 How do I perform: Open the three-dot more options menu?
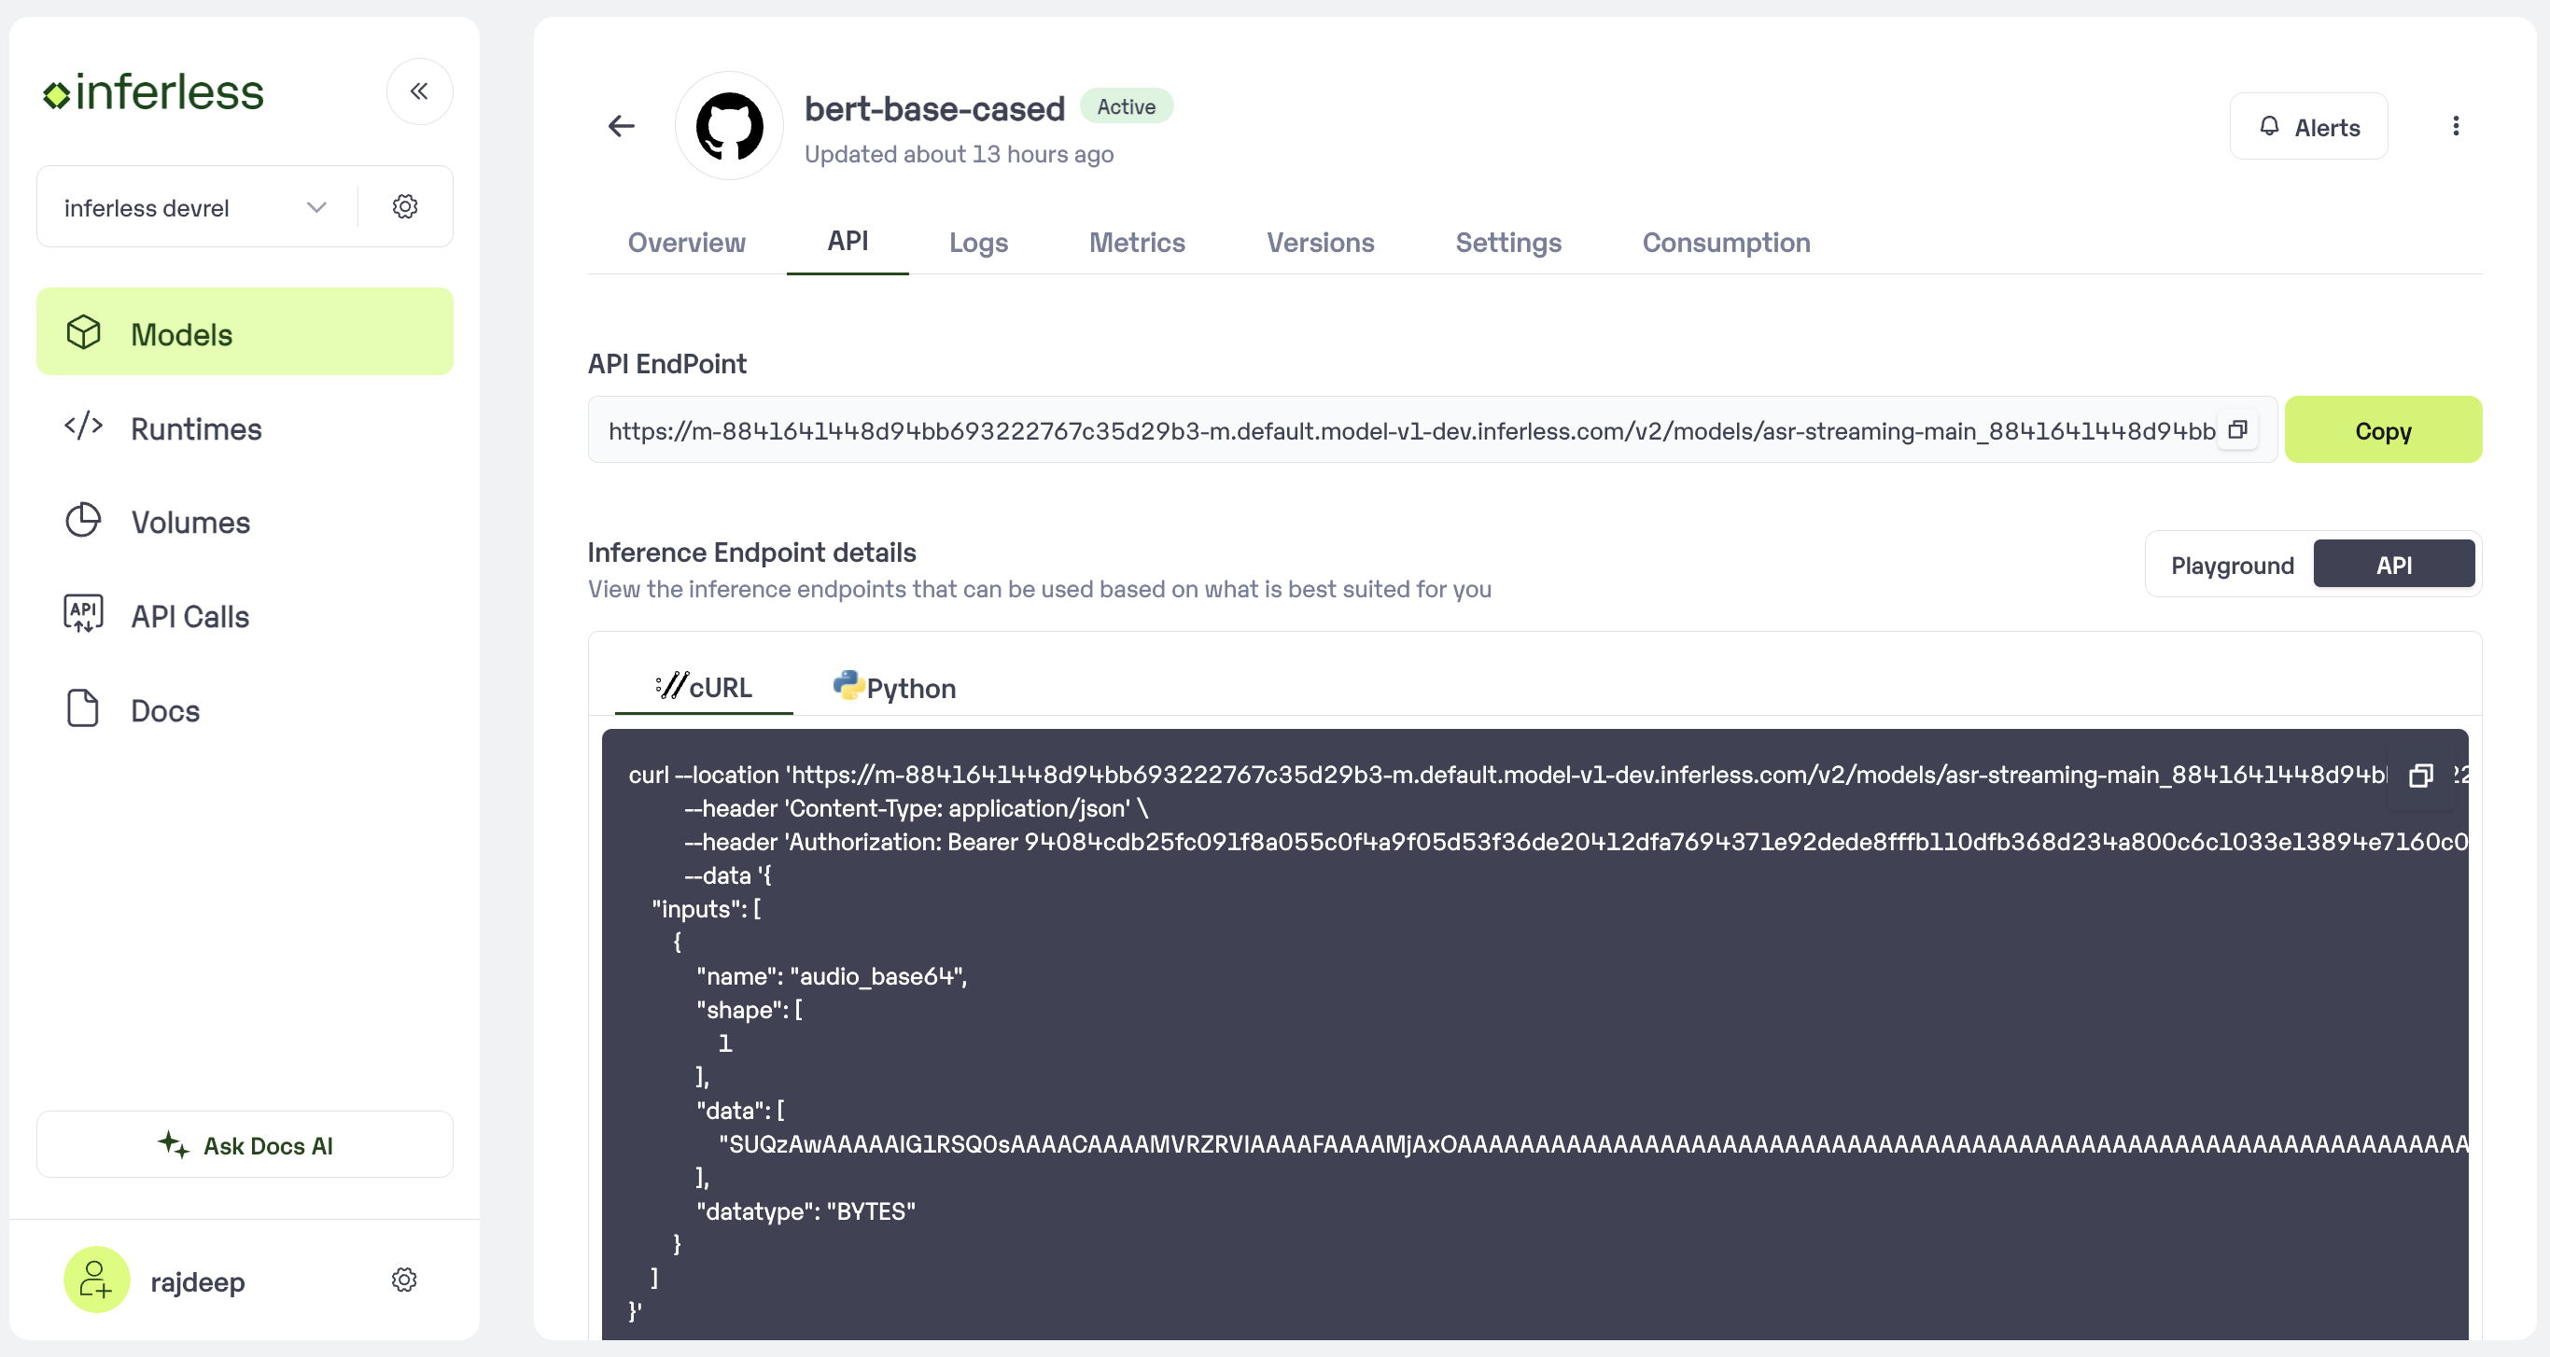(2455, 126)
